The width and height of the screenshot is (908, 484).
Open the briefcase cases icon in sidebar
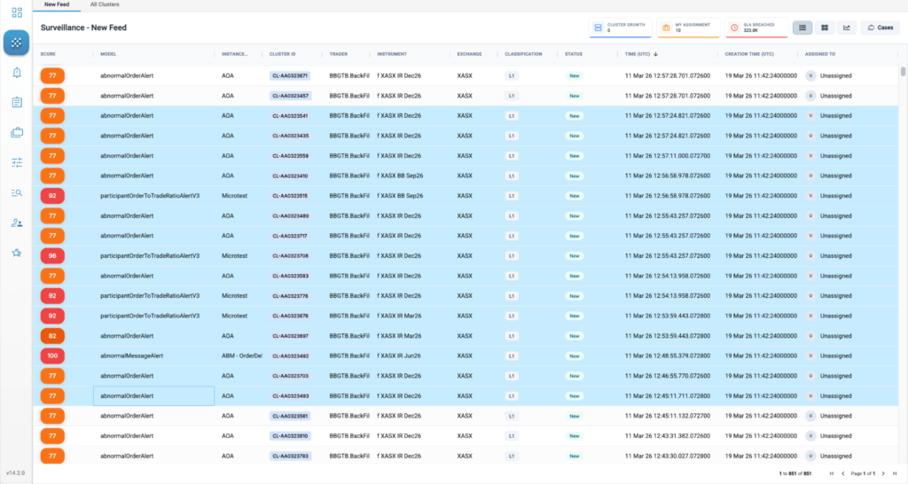(x=17, y=133)
